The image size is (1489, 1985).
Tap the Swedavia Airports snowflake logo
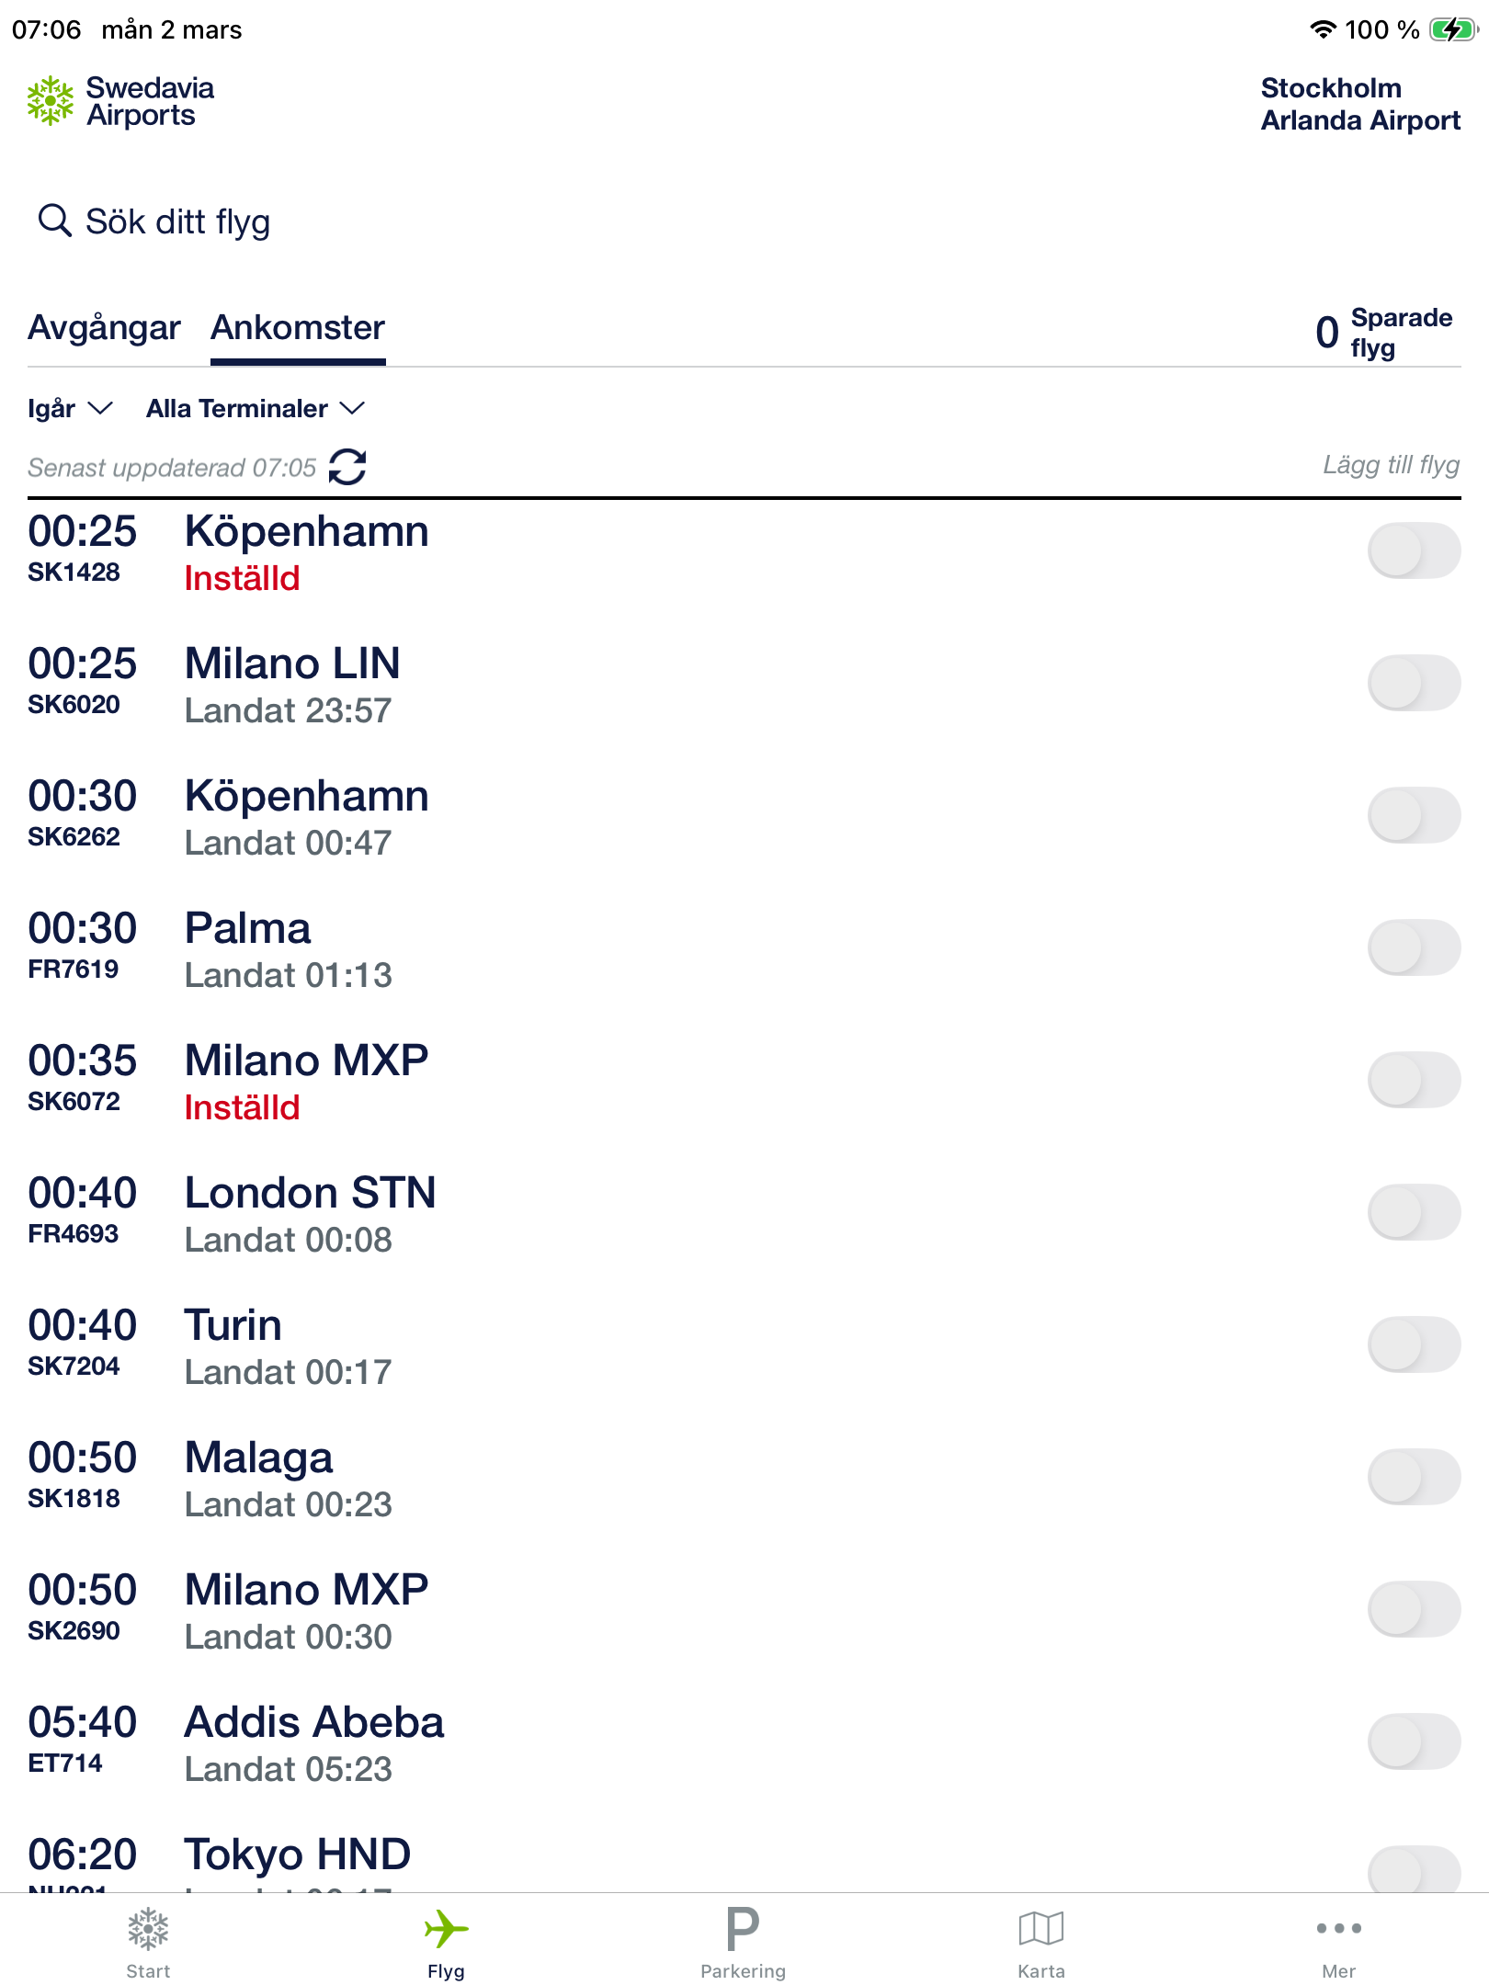[x=51, y=101]
